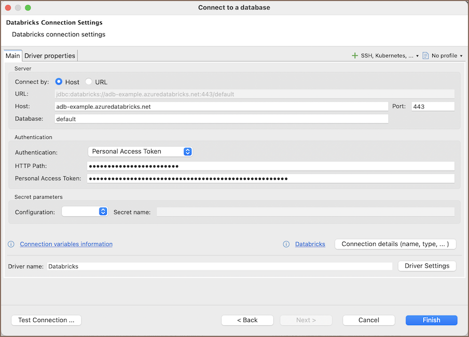This screenshot has width=469, height=337.
Task: Open Driver Settings
Action: click(426, 266)
